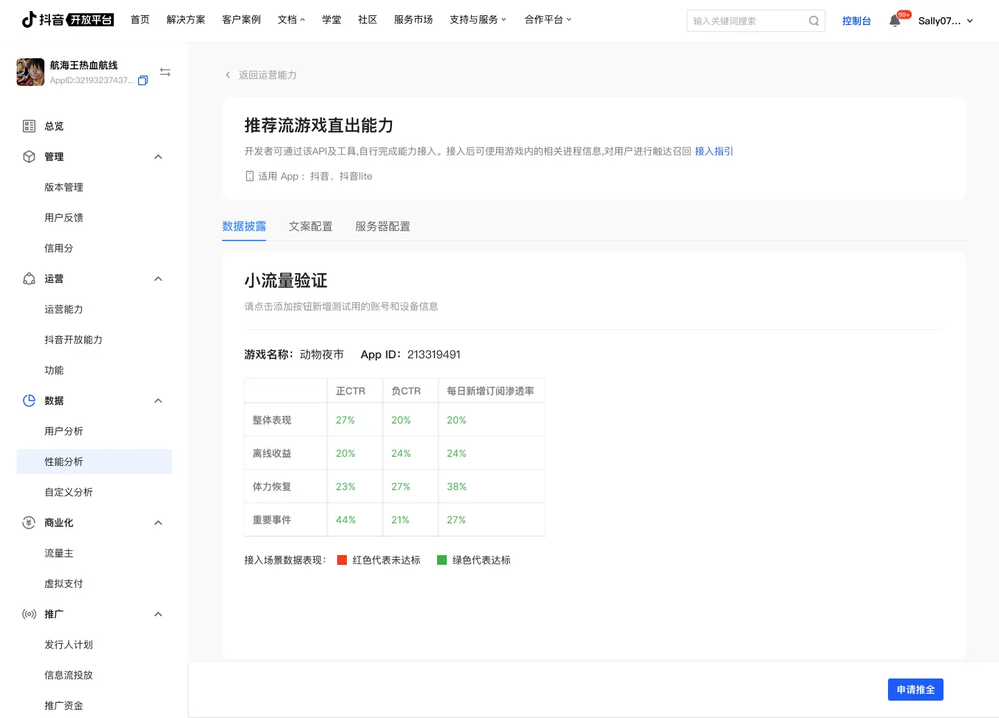Click the 总览 overview icon
This screenshot has width=999, height=718.
pyautogui.click(x=29, y=126)
